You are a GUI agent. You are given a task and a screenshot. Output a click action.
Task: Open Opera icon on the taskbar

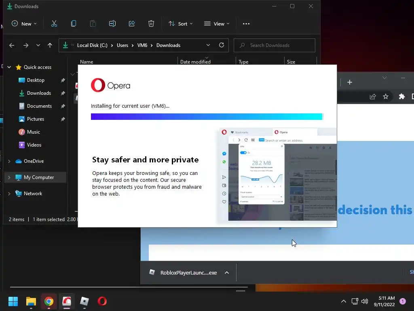pyautogui.click(x=102, y=301)
